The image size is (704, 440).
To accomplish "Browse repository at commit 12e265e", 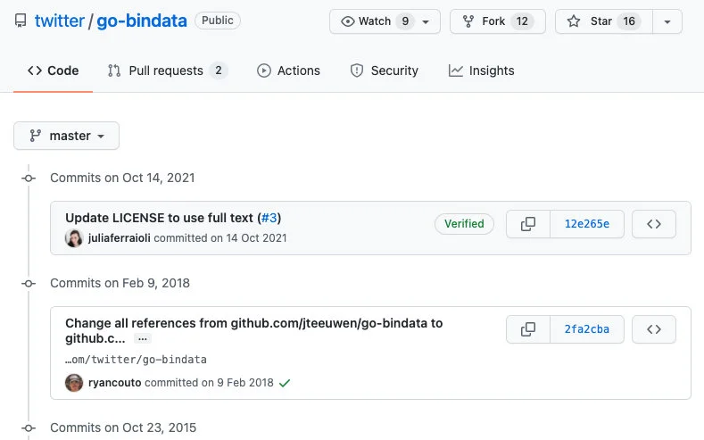I will 654,224.
